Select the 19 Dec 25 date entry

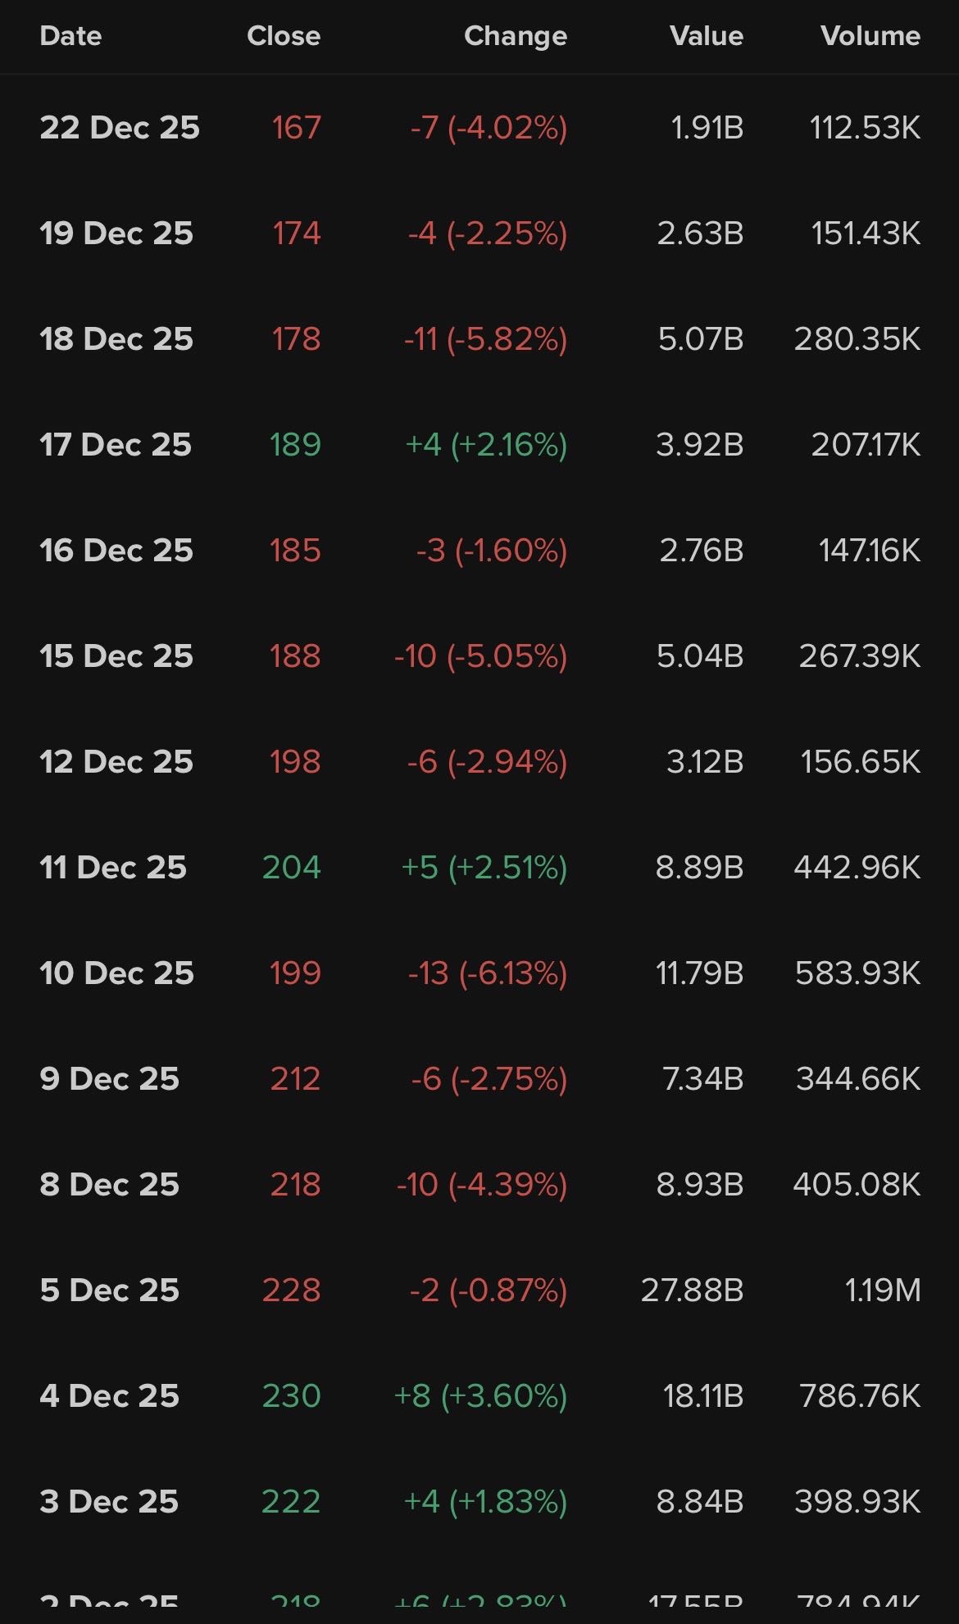[x=116, y=234]
